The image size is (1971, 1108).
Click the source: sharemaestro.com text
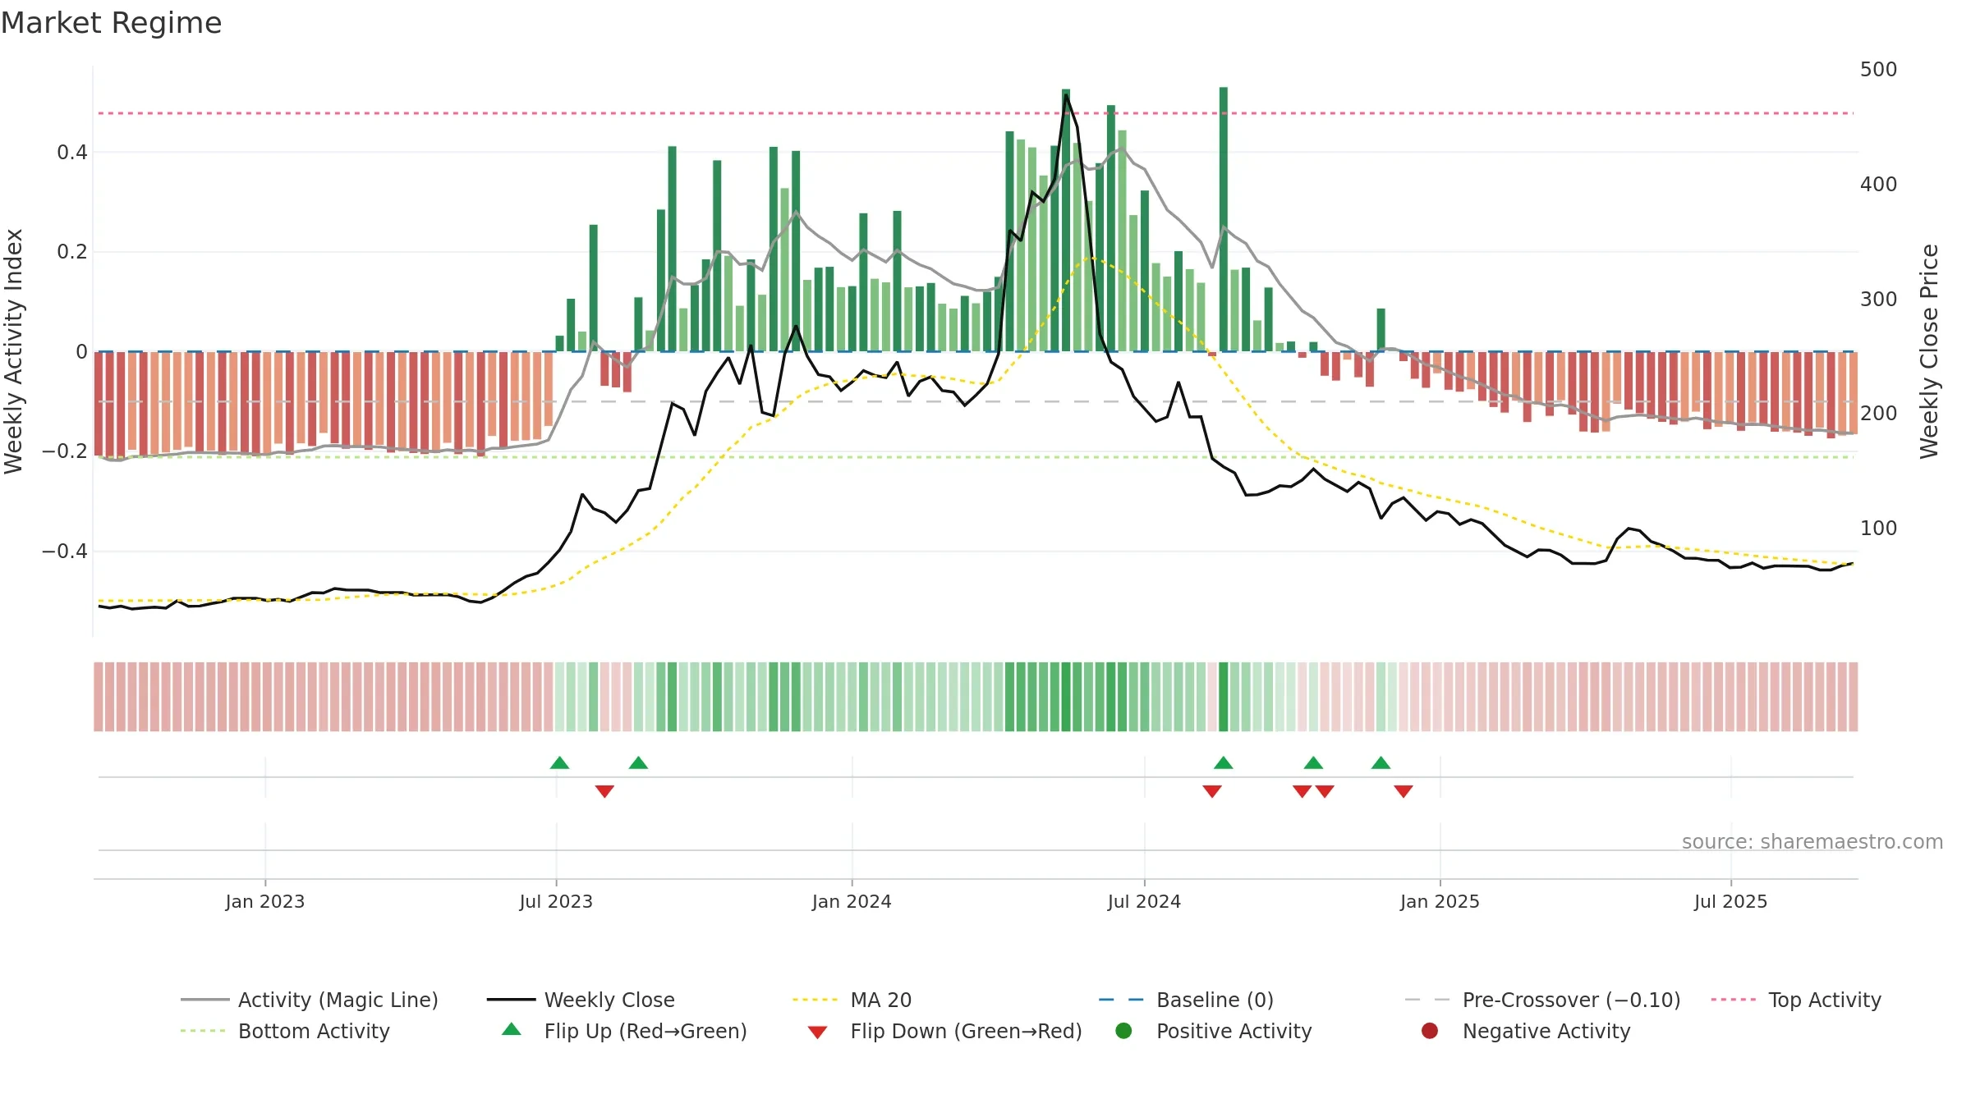pos(1812,841)
